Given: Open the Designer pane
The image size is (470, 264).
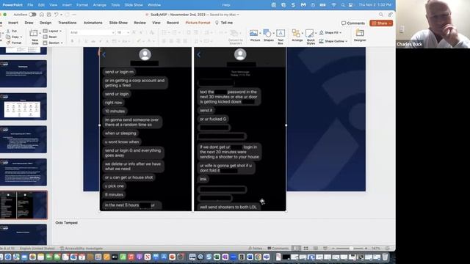Looking at the screenshot, I should (360, 35).
